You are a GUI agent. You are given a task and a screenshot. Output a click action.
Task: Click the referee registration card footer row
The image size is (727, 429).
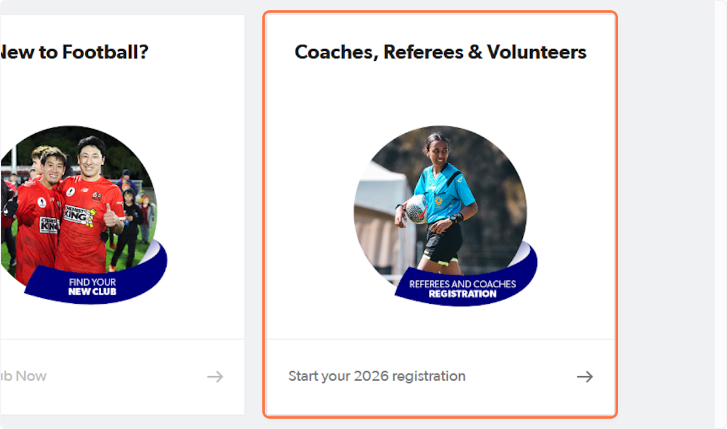(440, 376)
